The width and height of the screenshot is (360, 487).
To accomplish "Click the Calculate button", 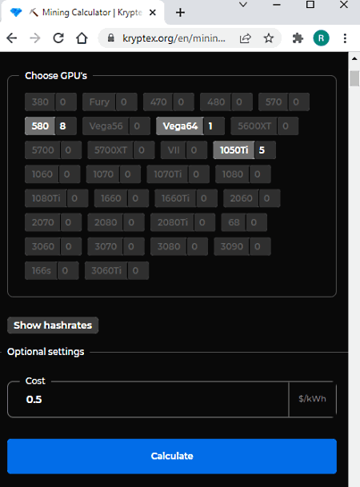I will [x=172, y=456].
